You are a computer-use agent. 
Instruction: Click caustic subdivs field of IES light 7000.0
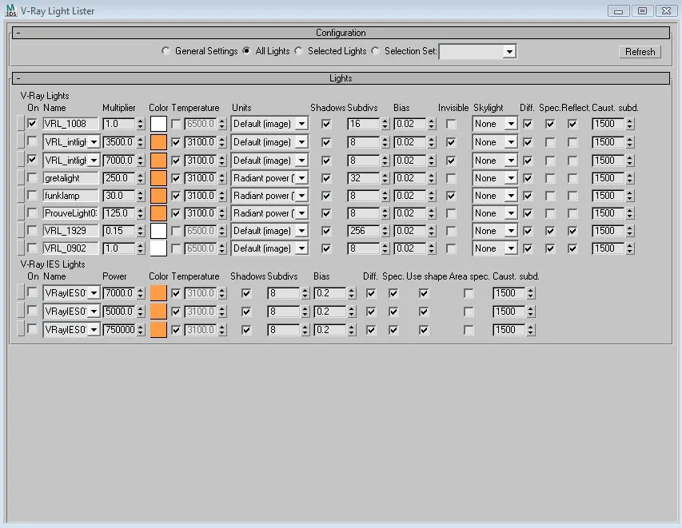pyautogui.click(x=509, y=293)
